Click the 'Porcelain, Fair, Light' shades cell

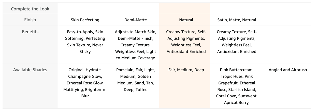136,80
